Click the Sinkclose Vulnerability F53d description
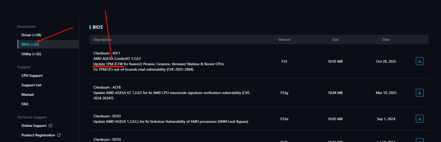The image size is (441, 142). [x=171, y=121]
